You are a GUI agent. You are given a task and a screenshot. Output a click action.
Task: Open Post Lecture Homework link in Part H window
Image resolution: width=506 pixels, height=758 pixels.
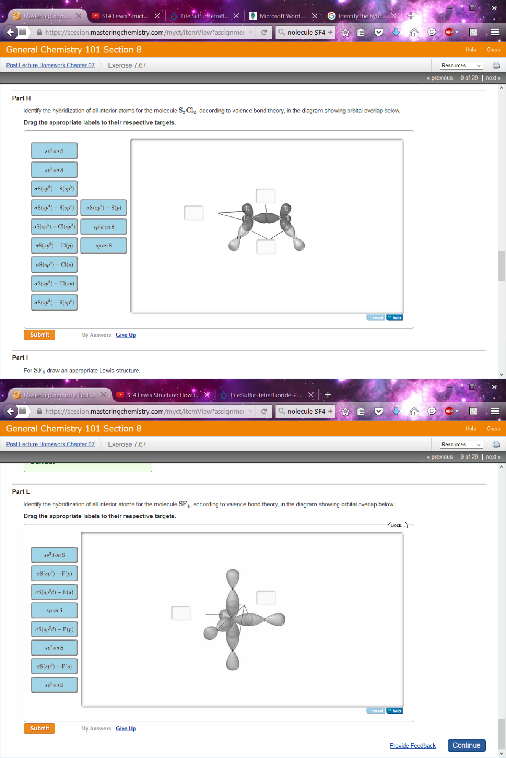[50, 65]
